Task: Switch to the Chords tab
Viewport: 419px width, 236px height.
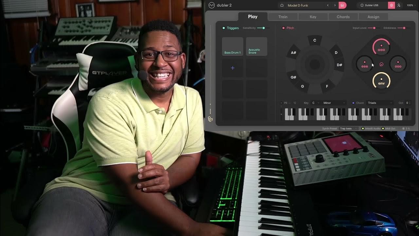Action: click(x=343, y=17)
